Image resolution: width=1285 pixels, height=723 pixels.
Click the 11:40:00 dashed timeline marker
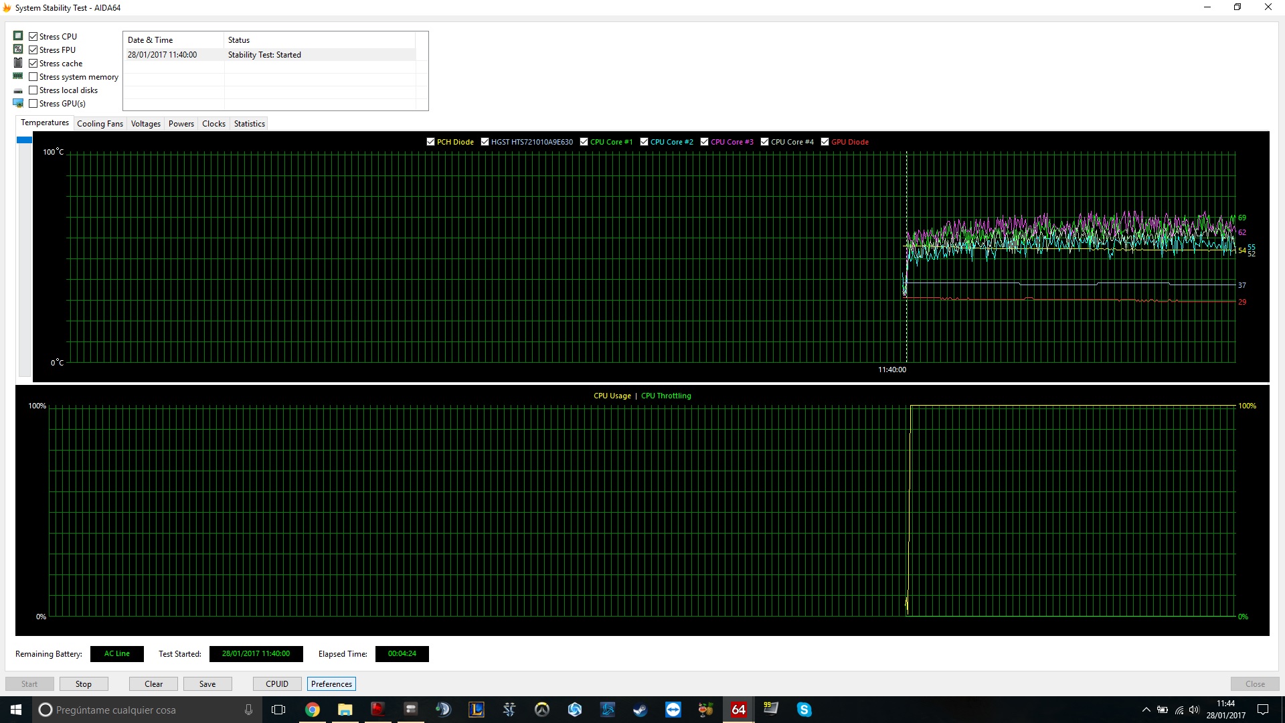tap(907, 257)
